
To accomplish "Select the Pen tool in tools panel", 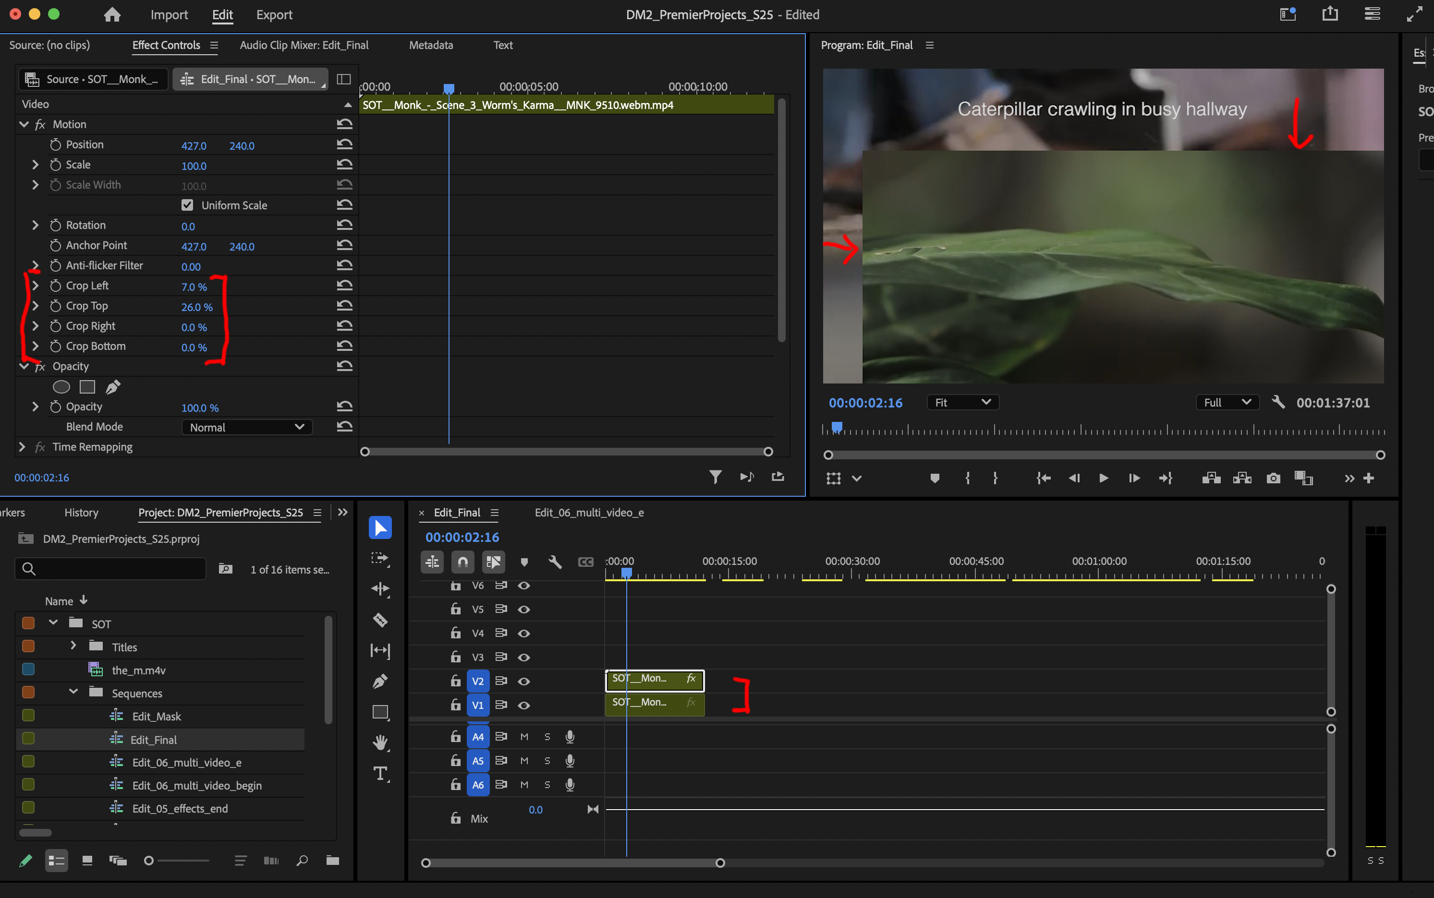I will click(x=380, y=681).
